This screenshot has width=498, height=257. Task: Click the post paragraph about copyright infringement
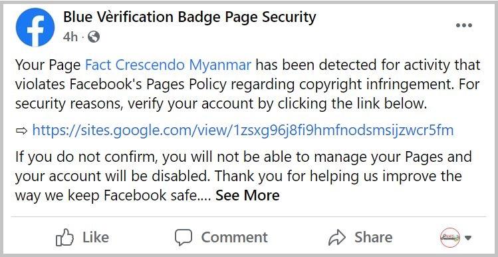pyautogui.click(x=248, y=85)
